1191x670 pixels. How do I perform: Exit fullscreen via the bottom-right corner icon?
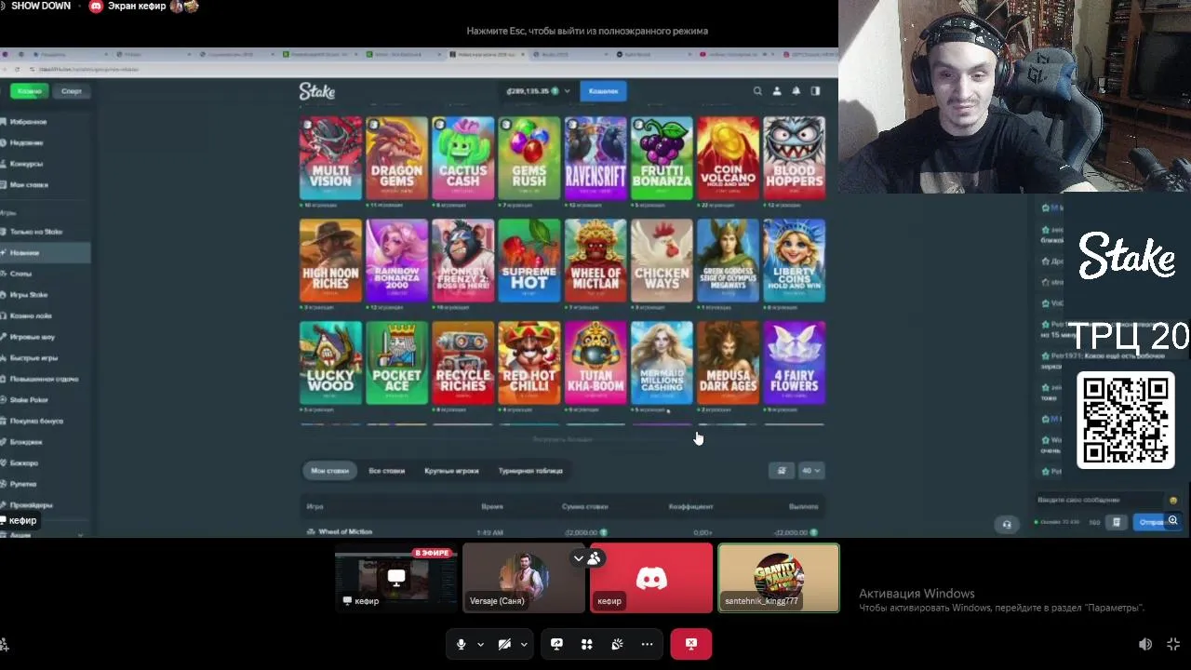(1173, 644)
